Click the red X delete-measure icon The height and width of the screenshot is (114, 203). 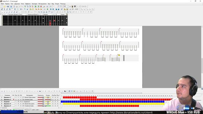(x=41, y=6)
